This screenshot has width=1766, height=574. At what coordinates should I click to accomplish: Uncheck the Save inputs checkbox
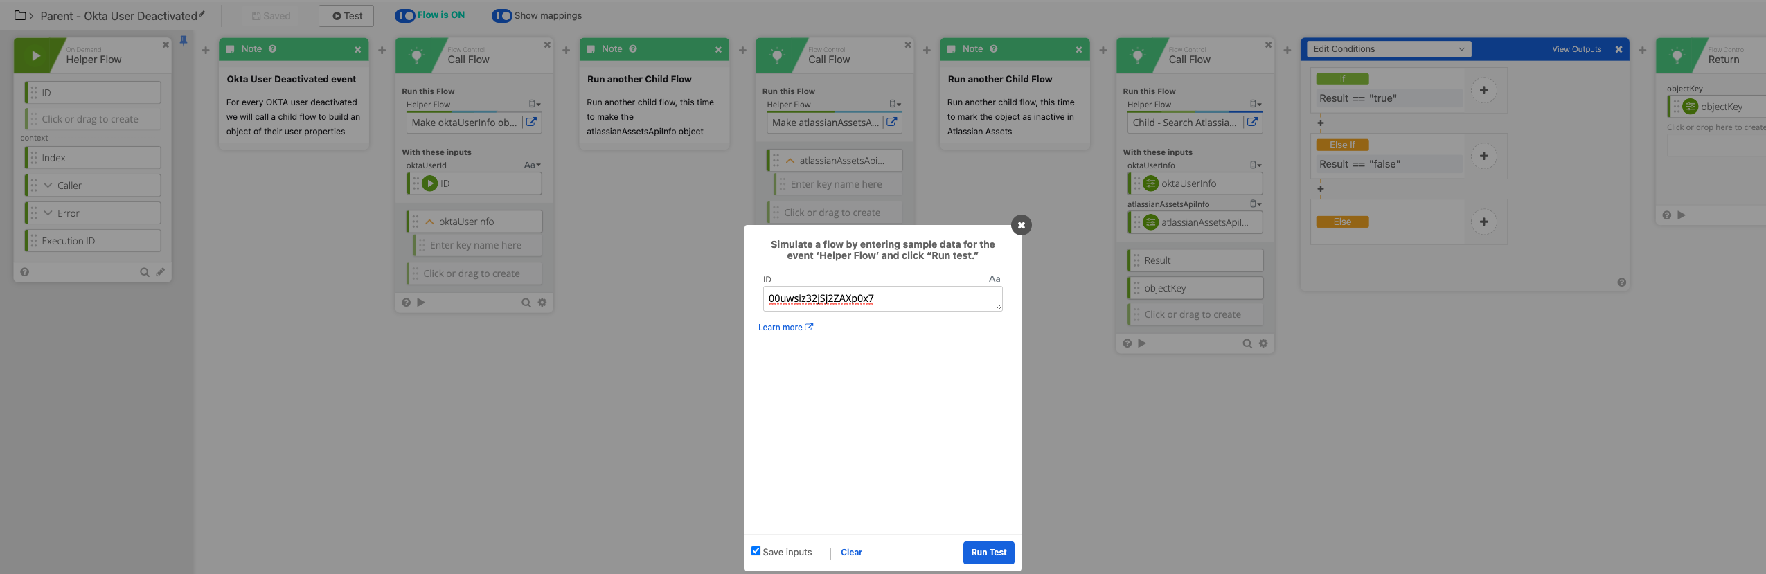pos(756,551)
